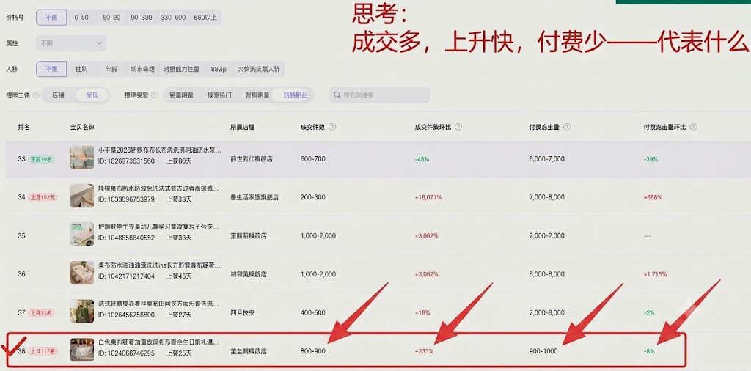This screenshot has width=751, height=371.
Task: Focus the ranking search input field
Action: point(380,95)
